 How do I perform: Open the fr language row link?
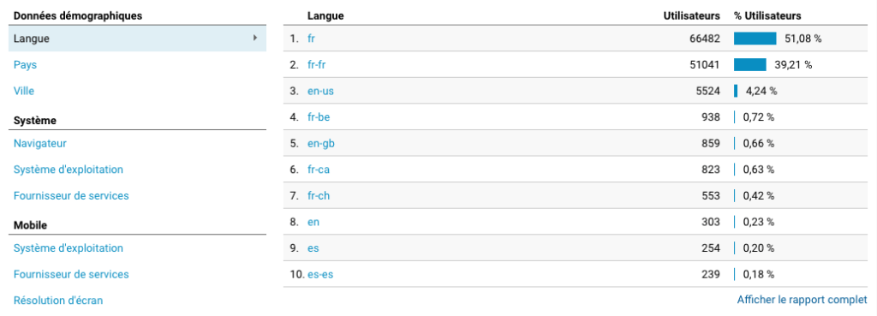[x=311, y=39]
